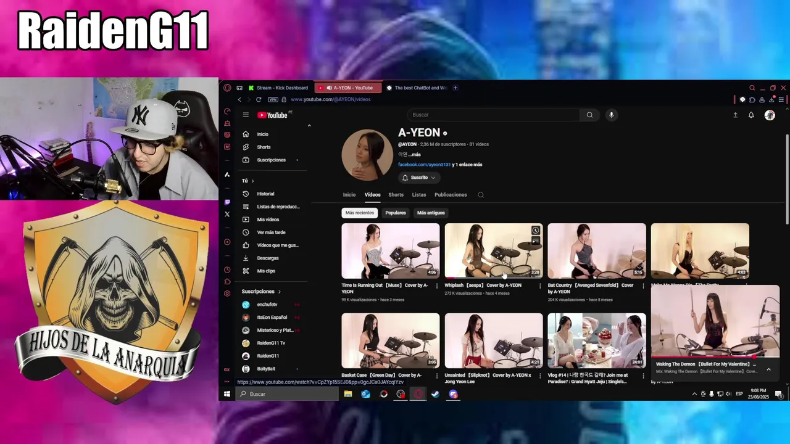Click the Windows Start button

(227, 394)
